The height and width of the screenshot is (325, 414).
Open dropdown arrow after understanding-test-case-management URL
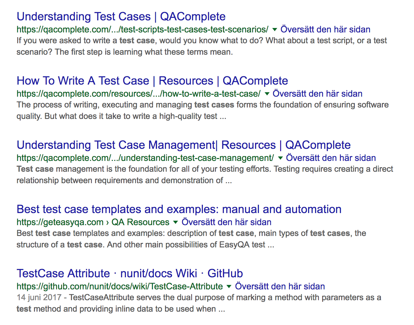pyautogui.click(x=280, y=158)
